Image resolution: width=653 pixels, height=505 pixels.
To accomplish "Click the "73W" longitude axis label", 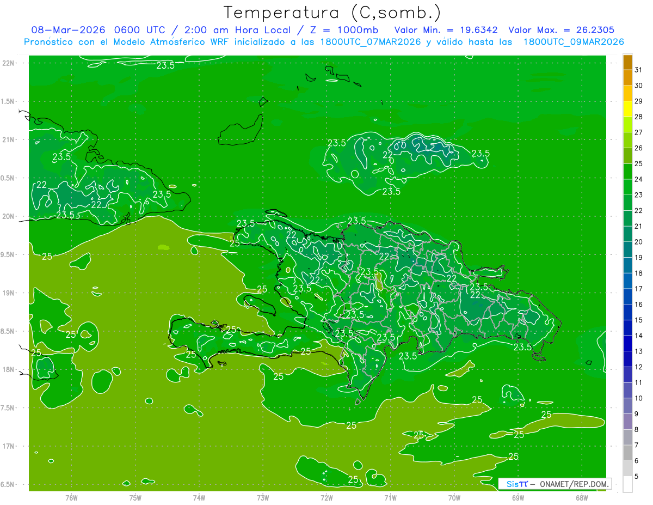I will pyautogui.click(x=263, y=497).
